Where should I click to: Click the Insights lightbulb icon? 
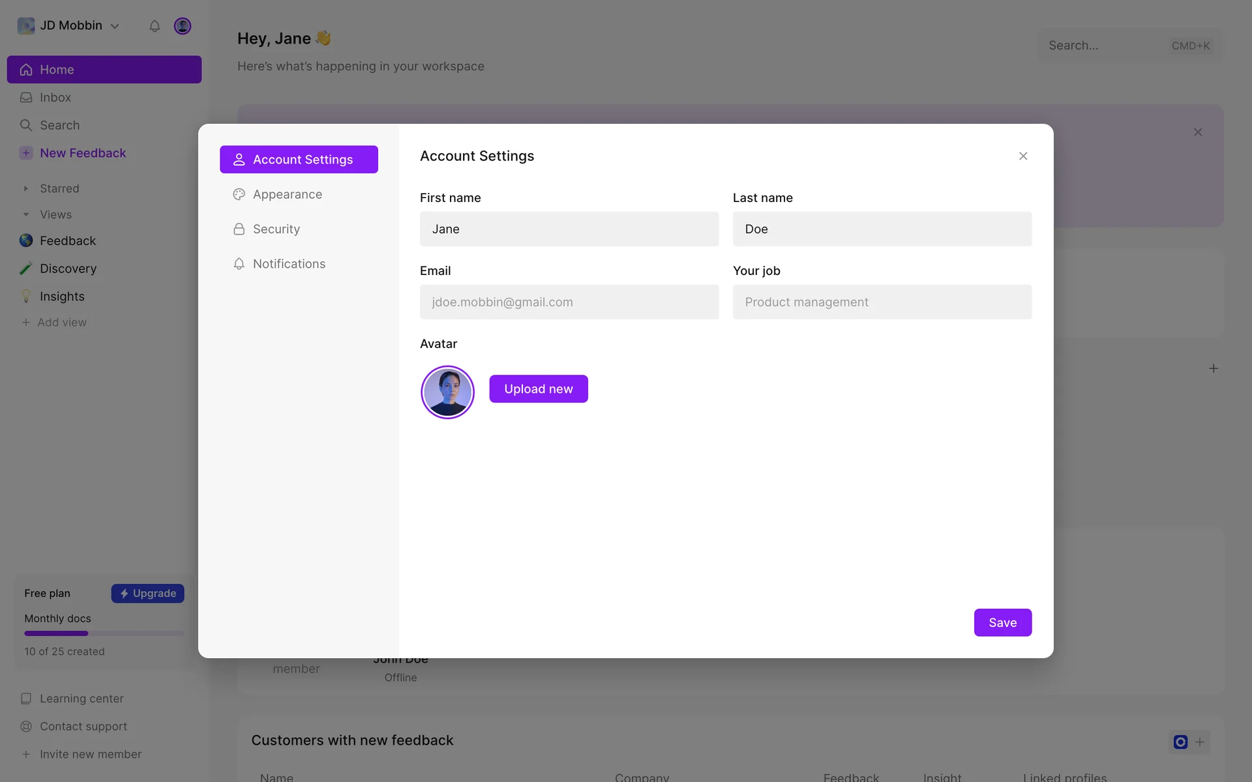click(x=26, y=297)
